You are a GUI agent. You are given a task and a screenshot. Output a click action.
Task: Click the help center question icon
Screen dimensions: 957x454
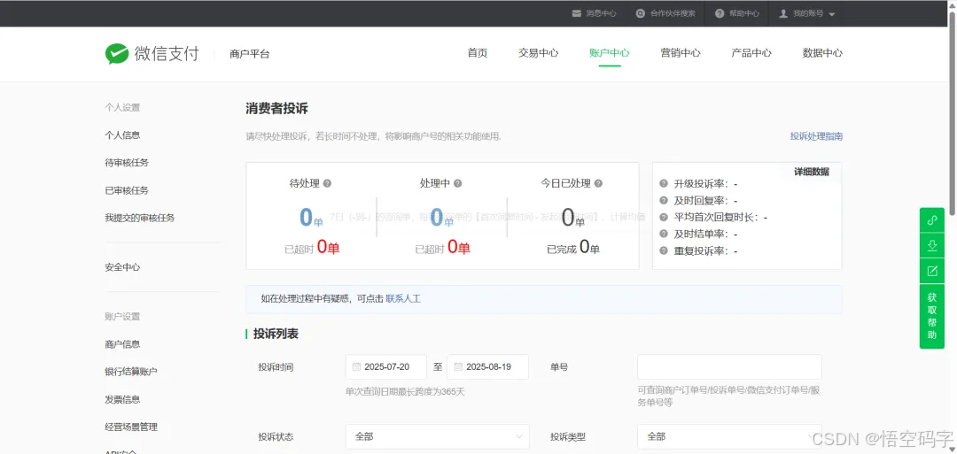[720, 13]
